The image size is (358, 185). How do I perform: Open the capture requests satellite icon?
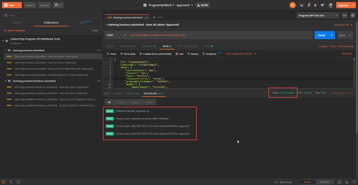pyautogui.click(x=302, y=5)
